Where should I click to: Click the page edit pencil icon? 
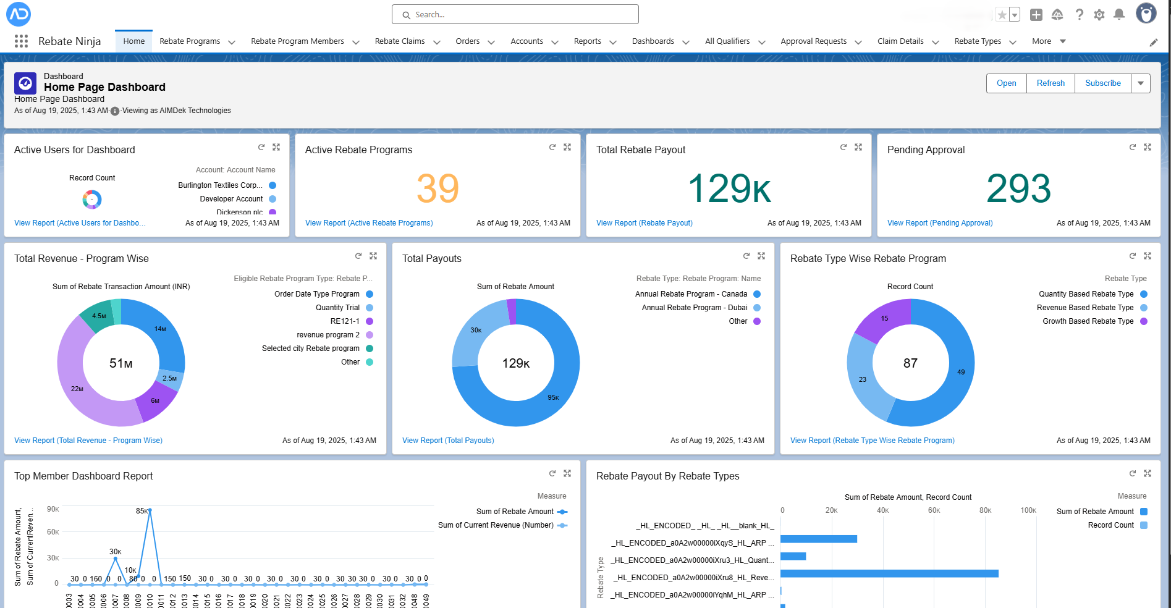tap(1153, 42)
